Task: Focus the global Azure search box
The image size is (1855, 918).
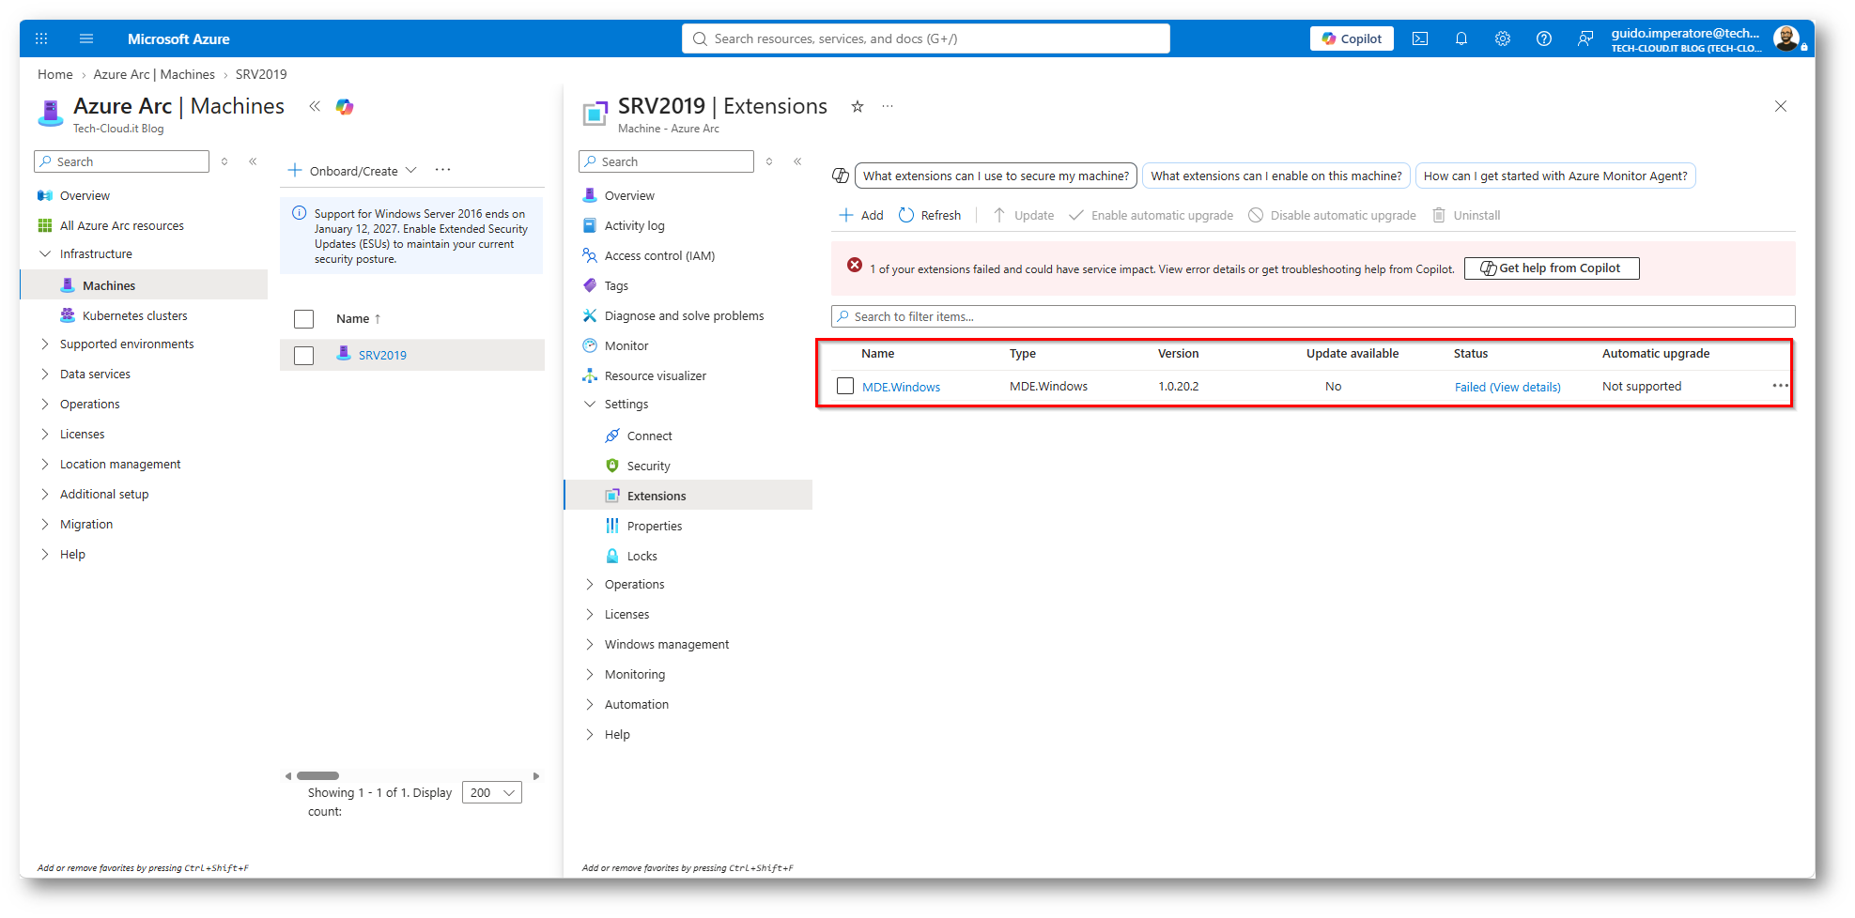Action: click(x=926, y=38)
